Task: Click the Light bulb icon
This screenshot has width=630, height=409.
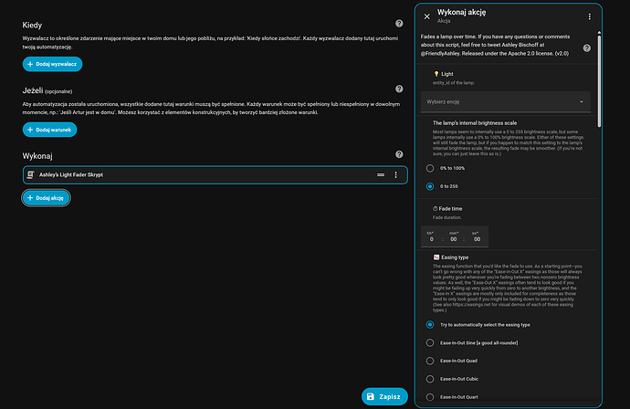Action: tap(436, 72)
